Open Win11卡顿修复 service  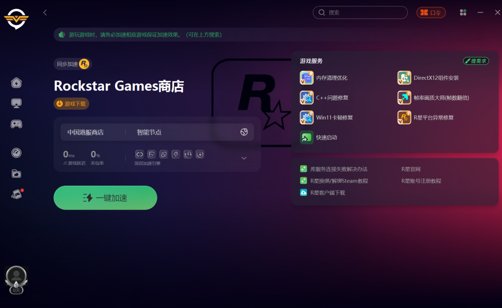pos(326,118)
